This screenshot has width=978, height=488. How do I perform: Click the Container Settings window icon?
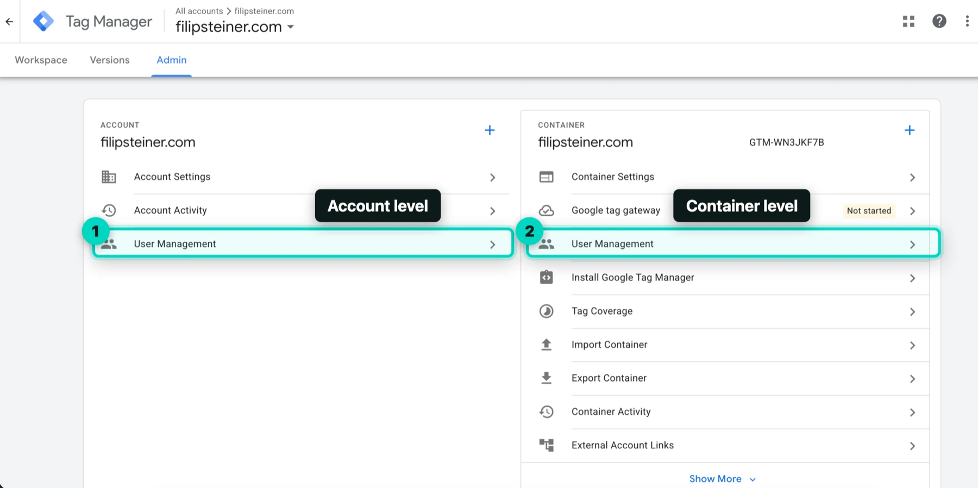coord(546,177)
